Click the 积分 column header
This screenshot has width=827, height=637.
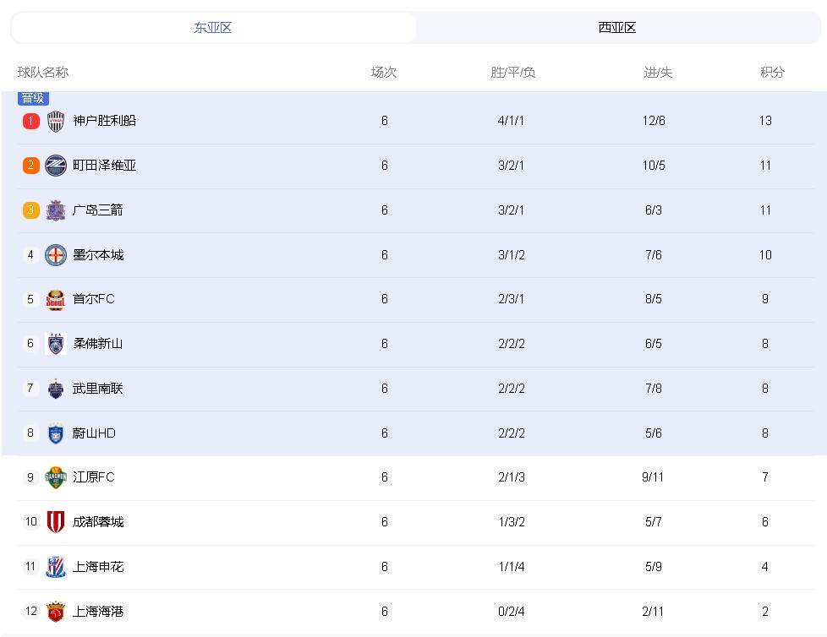770,73
